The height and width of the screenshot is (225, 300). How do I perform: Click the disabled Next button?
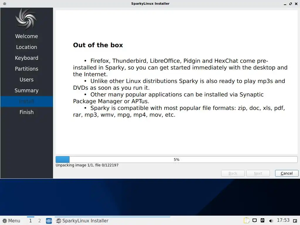(x=258, y=173)
